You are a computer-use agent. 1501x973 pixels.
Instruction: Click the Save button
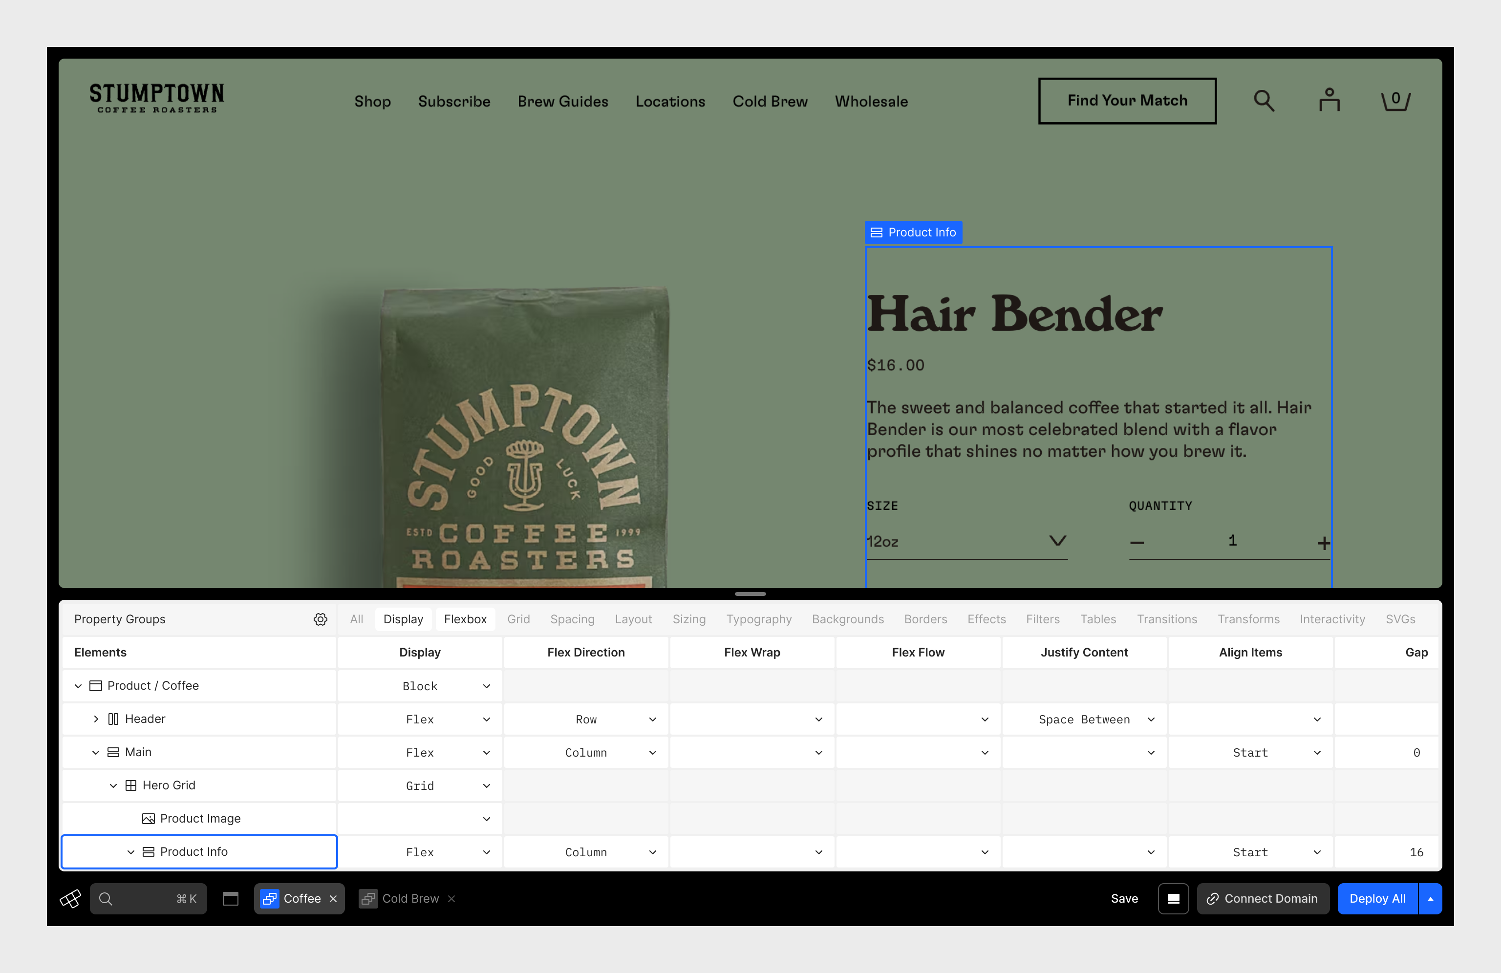1124,899
